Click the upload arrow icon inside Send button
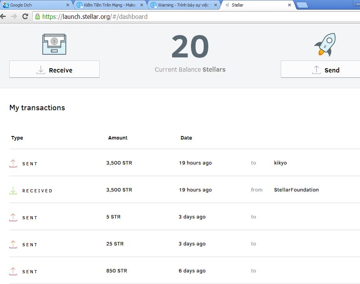 click(316, 70)
